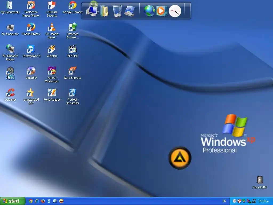Click computer monitor icon in top dock

[92, 11]
